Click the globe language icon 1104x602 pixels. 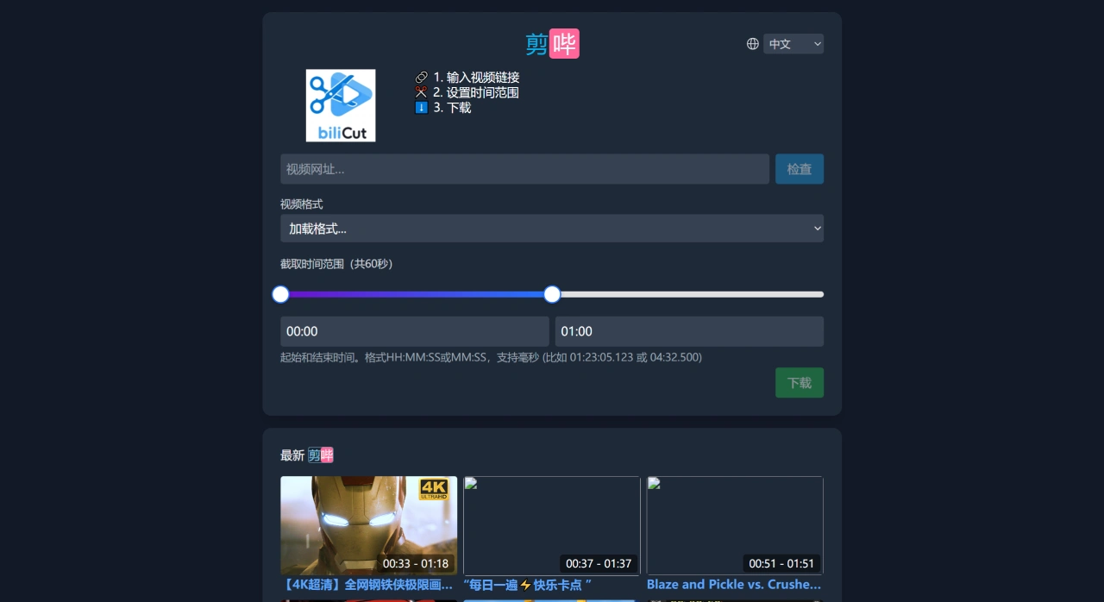click(752, 43)
